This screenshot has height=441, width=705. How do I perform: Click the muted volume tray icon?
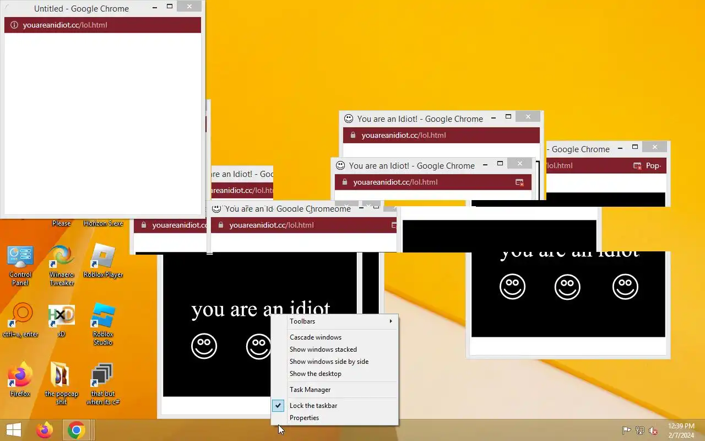pyautogui.click(x=653, y=431)
